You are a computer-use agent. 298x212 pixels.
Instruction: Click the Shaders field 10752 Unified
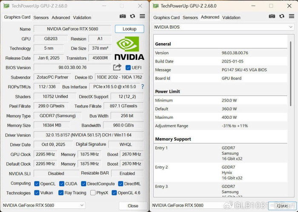[55, 96]
